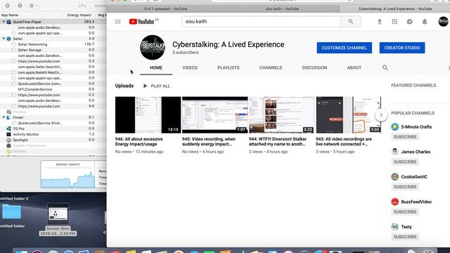
Task: Sort by App Name column header
Action: tap(32, 15)
